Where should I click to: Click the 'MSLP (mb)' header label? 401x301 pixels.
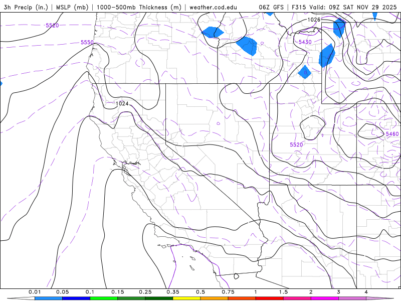[72, 7]
